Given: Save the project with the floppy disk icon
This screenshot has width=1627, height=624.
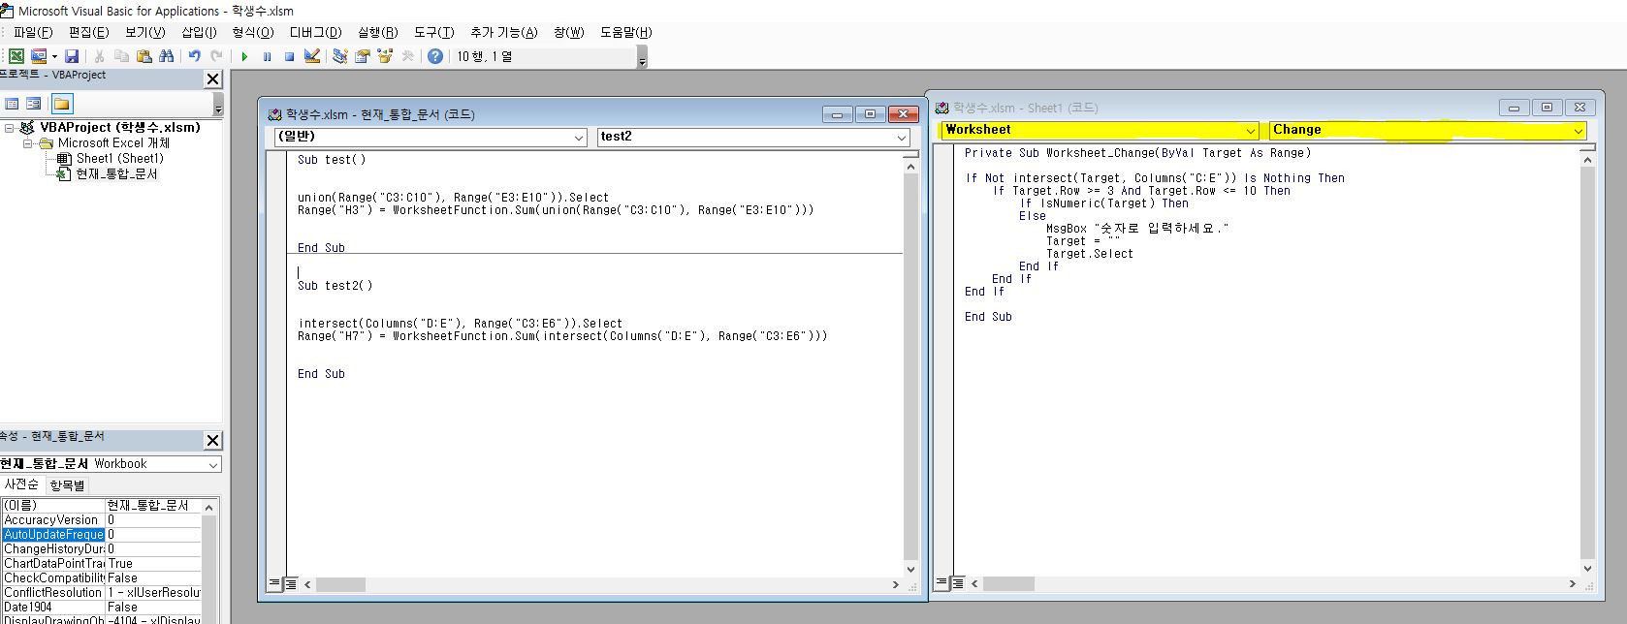Looking at the screenshot, I should (72, 56).
